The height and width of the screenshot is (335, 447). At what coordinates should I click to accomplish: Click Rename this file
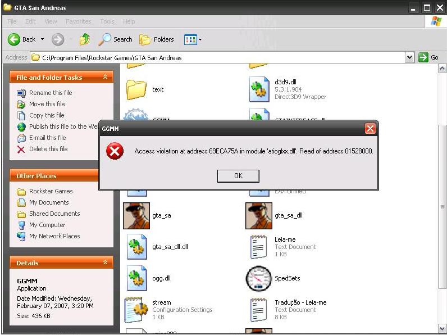(51, 93)
